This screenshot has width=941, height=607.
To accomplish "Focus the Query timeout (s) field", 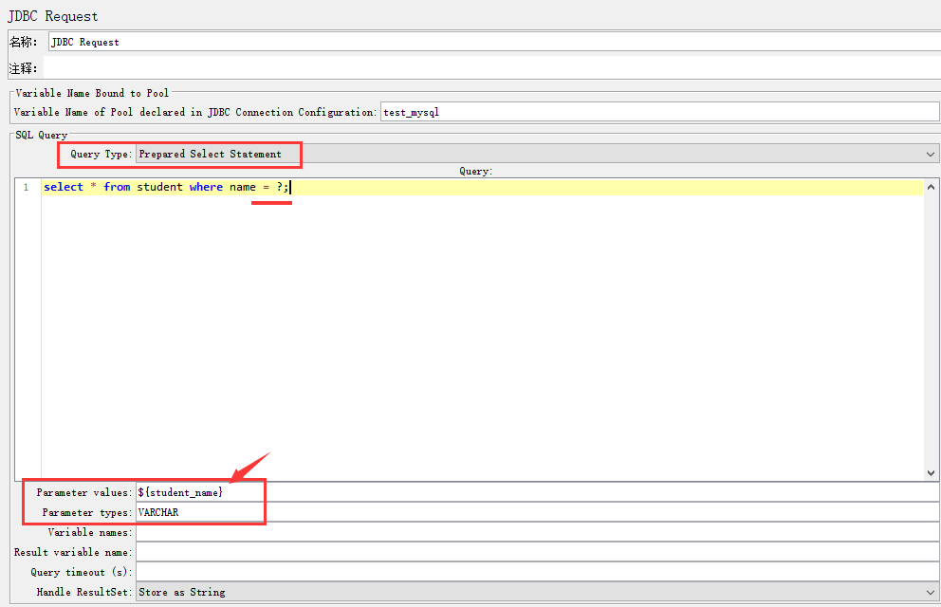I will click(537, 572).
